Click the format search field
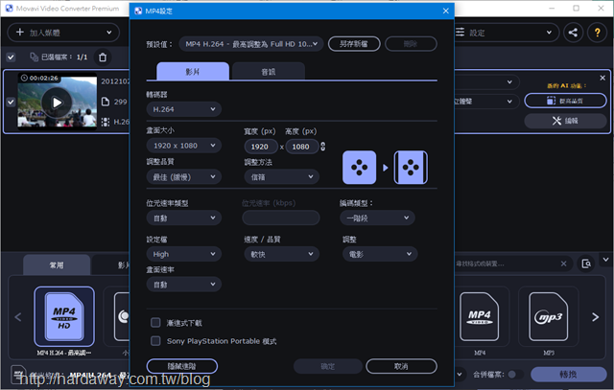Viewport: 614px width, 390px height. coord(506,264)
